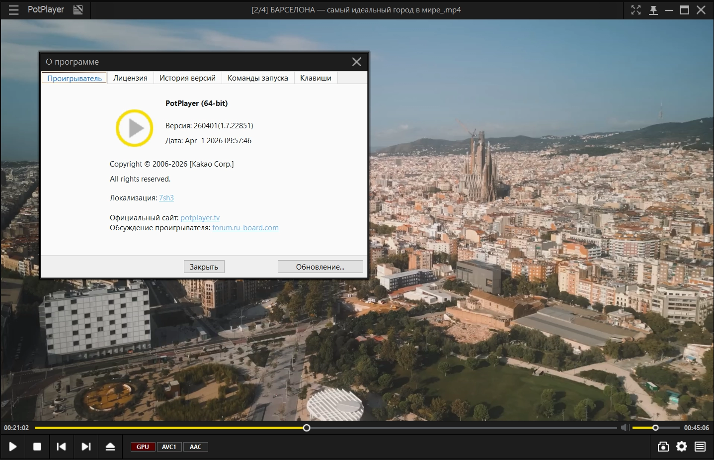Toggle fullscreen mode icon in title bar

pyautogui.click(x=636, y=10)
